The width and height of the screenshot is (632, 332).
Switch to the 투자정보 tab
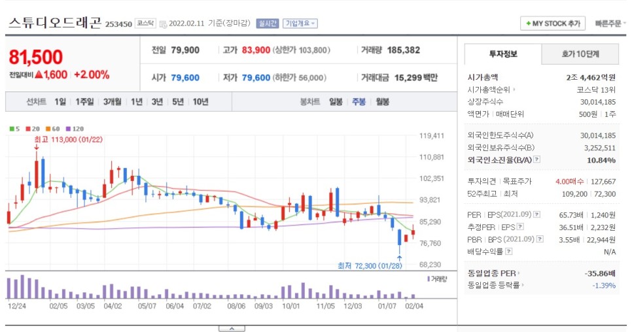tap(503, 54)
